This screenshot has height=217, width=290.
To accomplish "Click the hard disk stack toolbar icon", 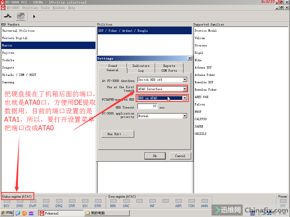I will coord(21,16).
